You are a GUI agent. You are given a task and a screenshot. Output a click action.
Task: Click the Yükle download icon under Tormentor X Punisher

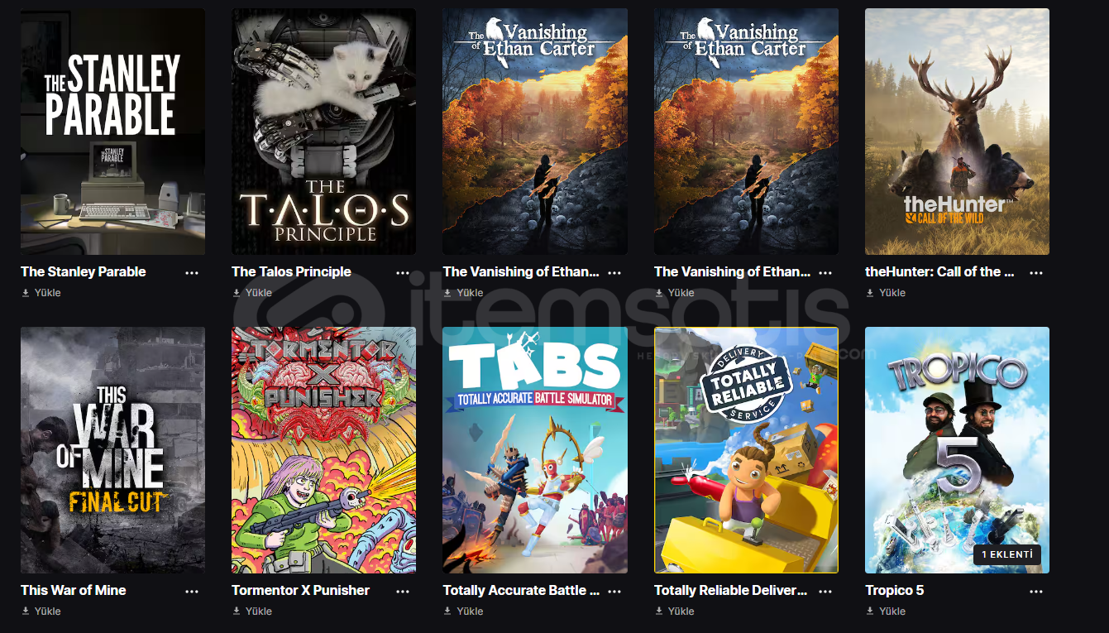pyautogui.click(x=237, y=611)
